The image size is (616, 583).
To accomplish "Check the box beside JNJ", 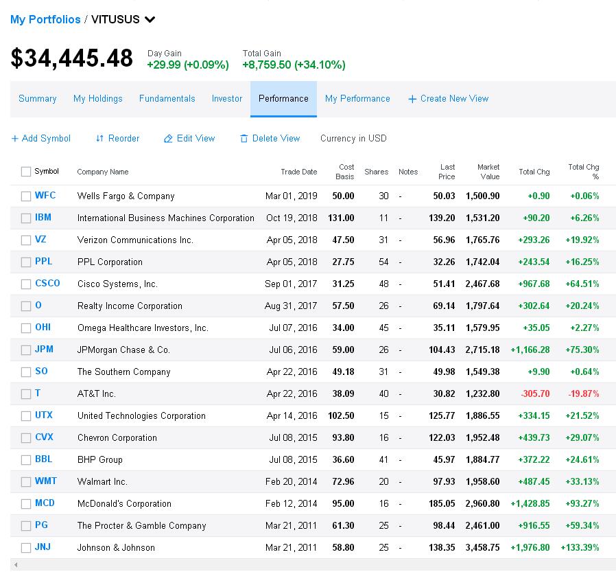I will 26,547.
